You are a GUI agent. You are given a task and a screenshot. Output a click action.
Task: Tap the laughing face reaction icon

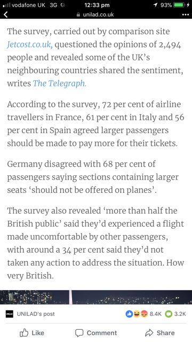[137, 314]
